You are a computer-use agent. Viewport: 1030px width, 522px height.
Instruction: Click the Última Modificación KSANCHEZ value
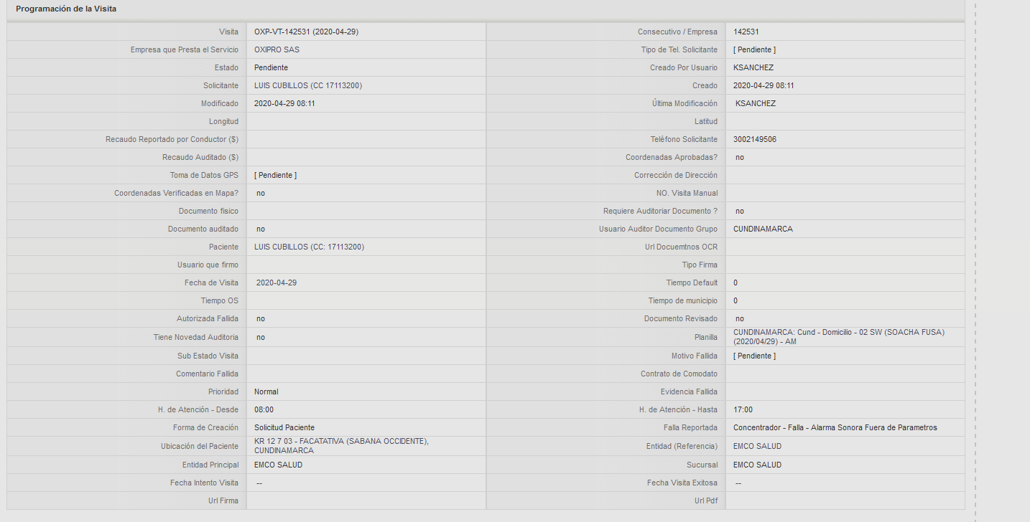click(x=756, y=103)
